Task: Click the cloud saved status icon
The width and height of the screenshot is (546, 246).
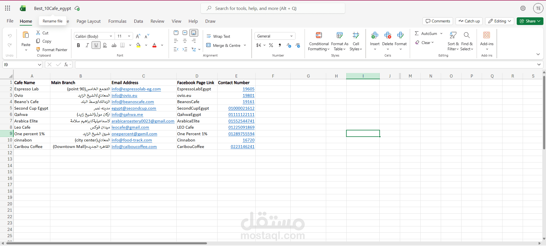Action: (x=77, y=9)
